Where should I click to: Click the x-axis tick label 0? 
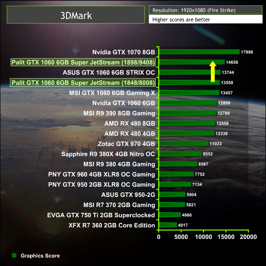point(159,237)
